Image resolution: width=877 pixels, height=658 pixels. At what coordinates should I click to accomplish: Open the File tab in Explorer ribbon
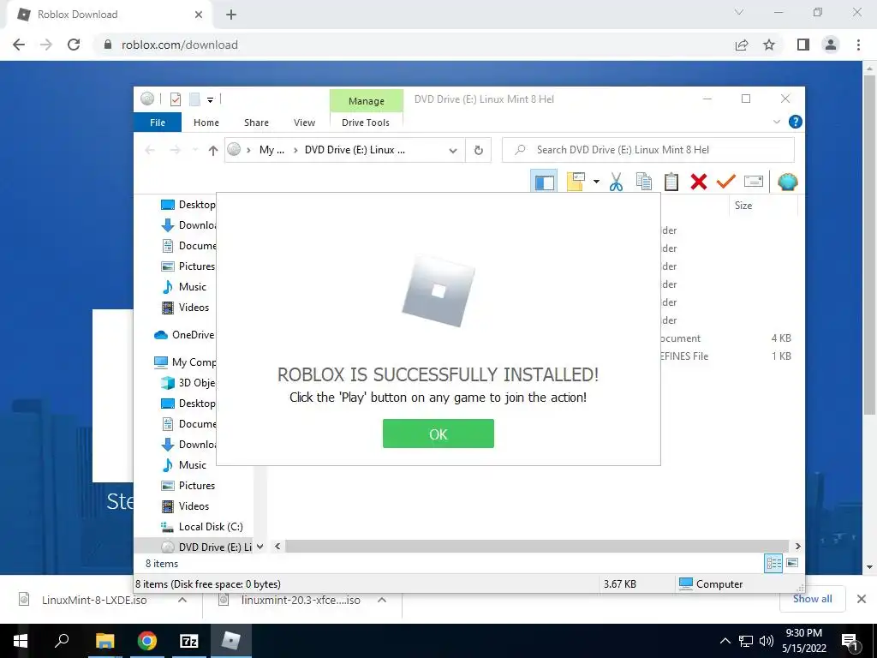click(x=158, y=122)
